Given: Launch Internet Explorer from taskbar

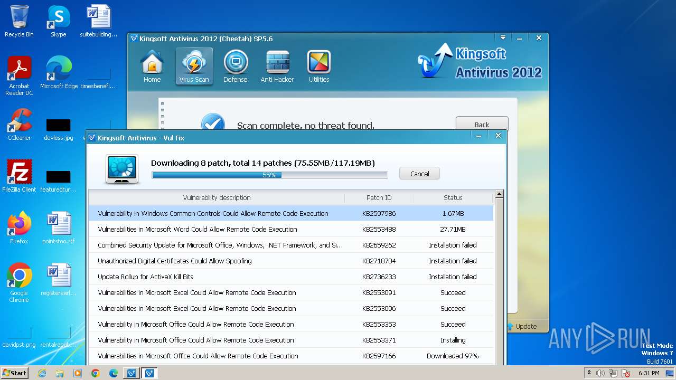Looking at the screenshot, I should click(42, 373).
